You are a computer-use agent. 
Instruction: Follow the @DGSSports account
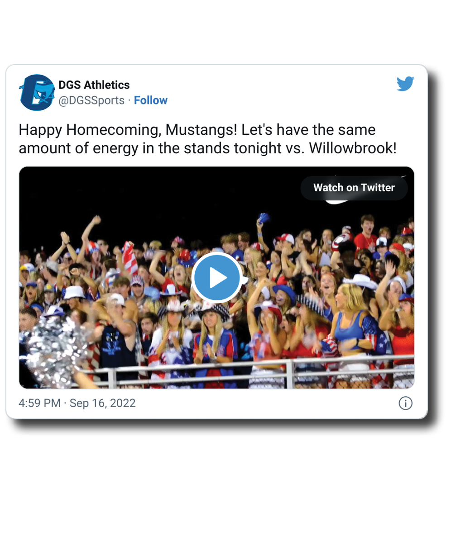pos(150,100)
